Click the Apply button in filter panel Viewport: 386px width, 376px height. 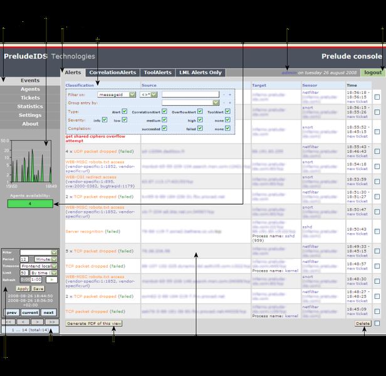23,289
